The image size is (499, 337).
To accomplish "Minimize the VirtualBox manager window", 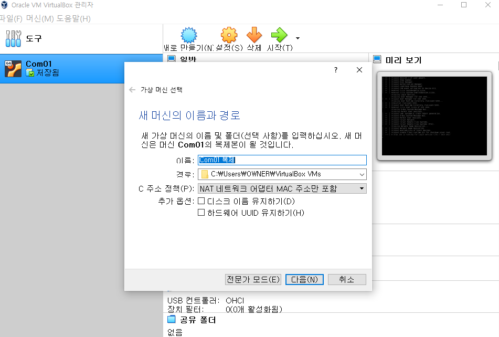I will 440,5.
